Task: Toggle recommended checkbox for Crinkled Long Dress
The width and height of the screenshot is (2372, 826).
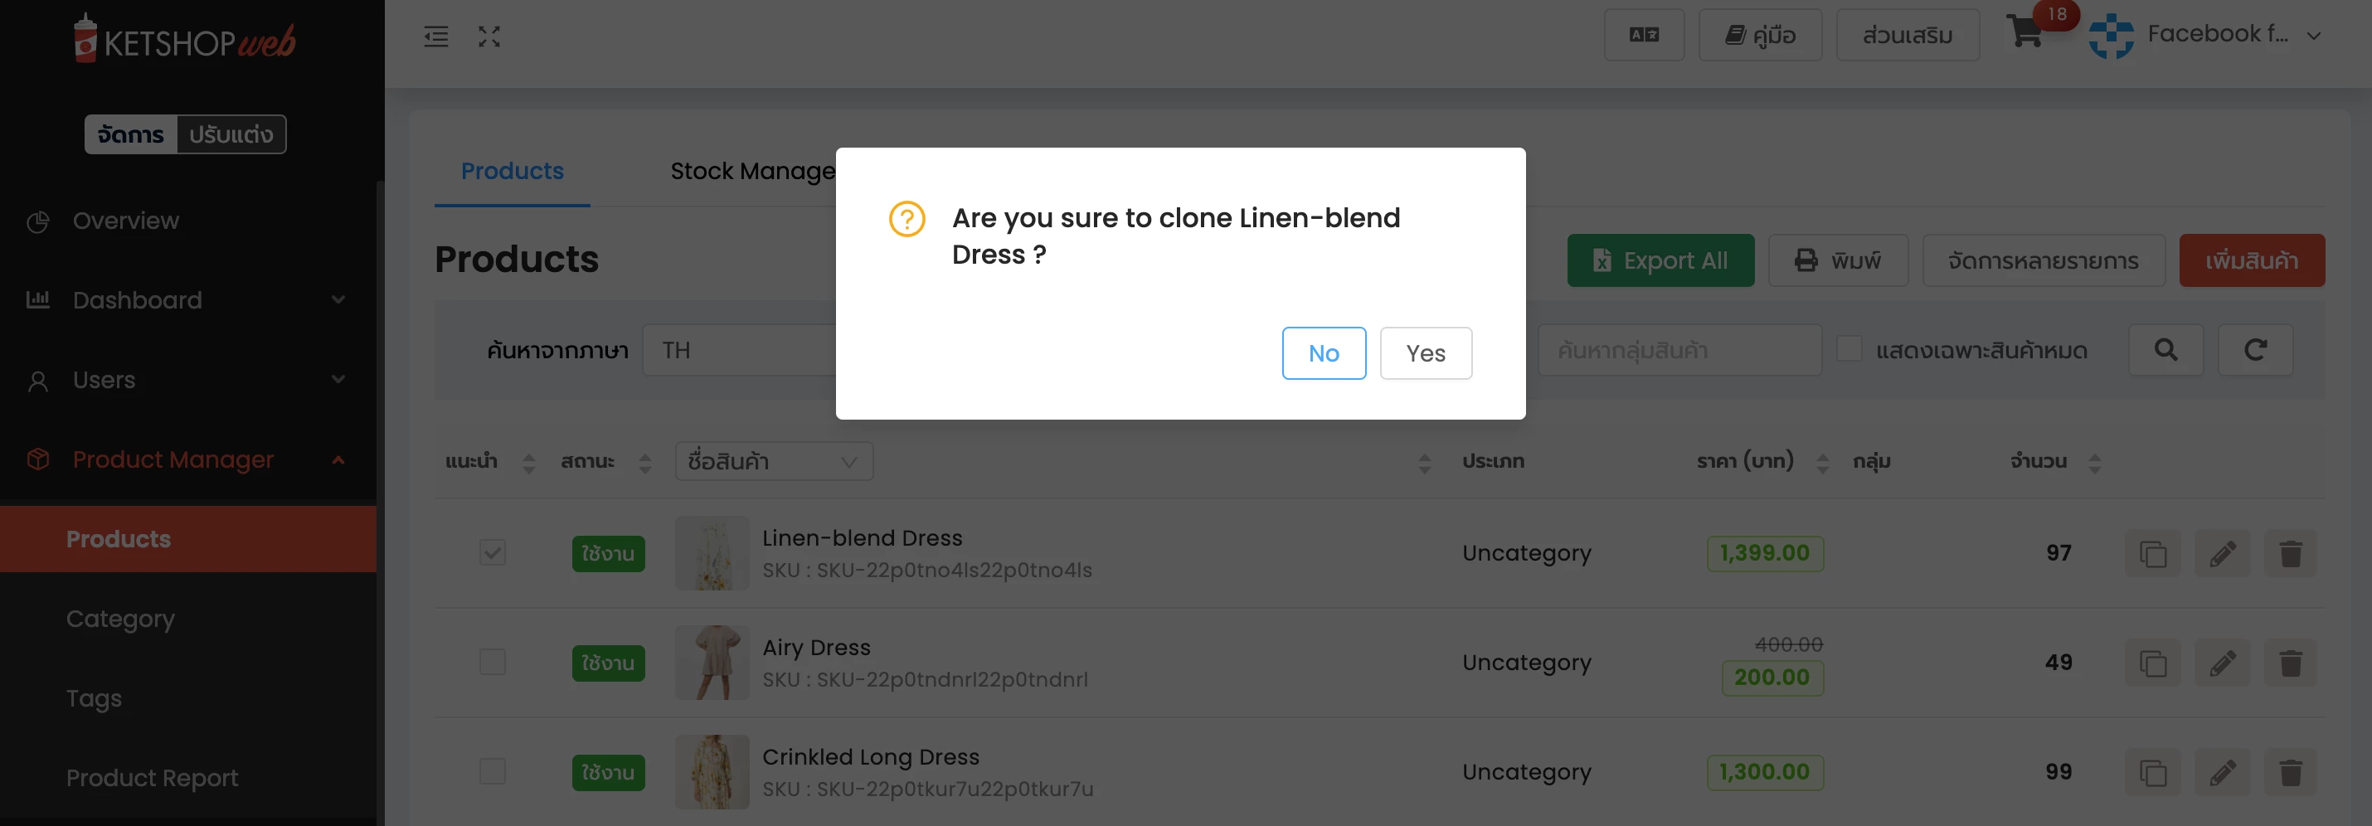Action: click(493, 771)
